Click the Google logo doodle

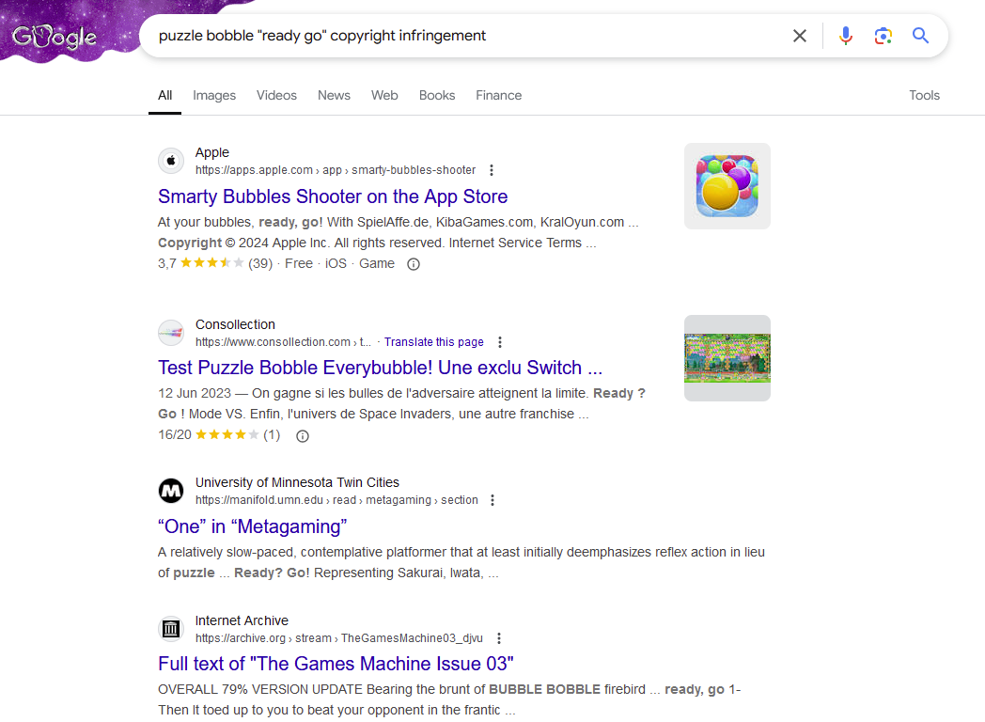55,37
